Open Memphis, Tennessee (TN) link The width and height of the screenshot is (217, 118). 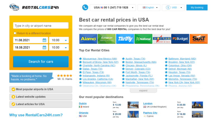(183, 79)
